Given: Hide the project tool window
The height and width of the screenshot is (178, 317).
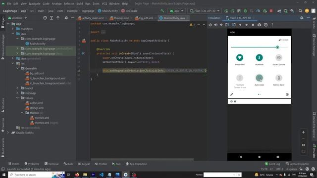Looking at the screenshot, I should pos(73,18).
